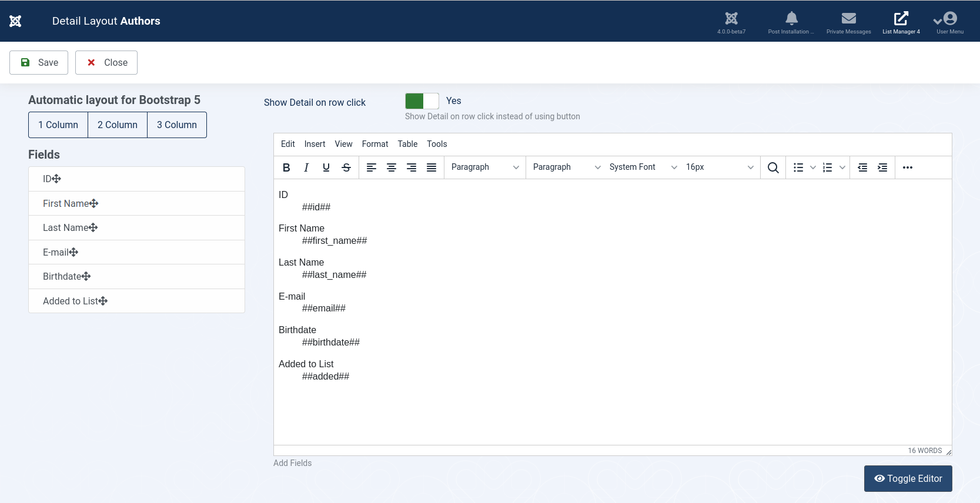This screenshot has width=980, height=503.
Task: Click the ##email## placeholder text
Action: click(324, 308)
